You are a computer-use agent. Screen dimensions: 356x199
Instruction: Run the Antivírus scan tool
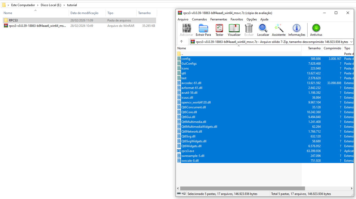click(x=316, y=30)
